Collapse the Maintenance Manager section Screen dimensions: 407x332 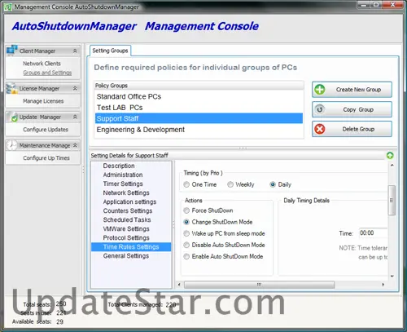pyautogui.click(x=75, y=145)
